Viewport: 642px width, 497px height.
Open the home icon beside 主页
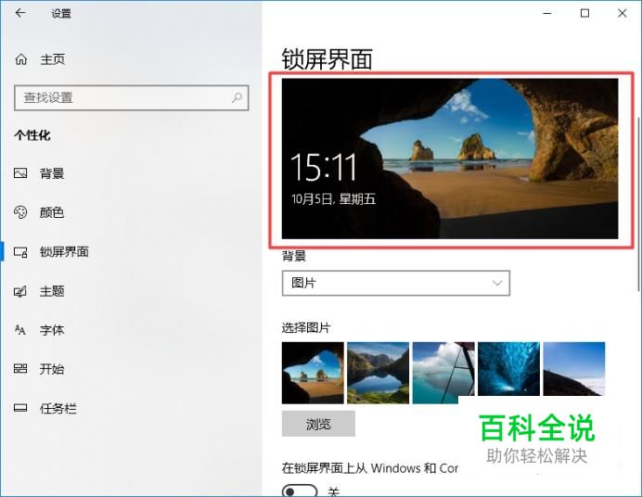(21, 59)
